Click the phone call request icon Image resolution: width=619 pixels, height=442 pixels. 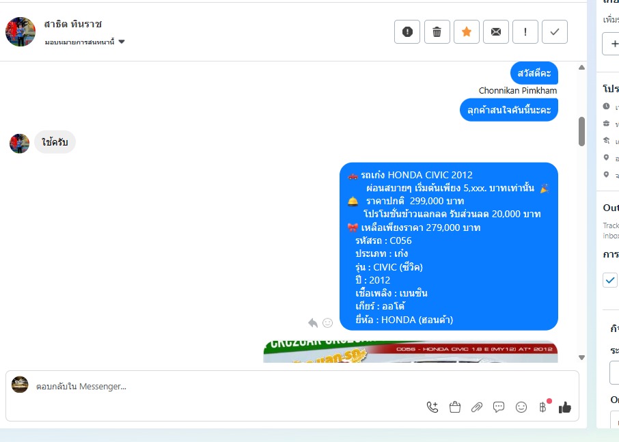432,407
